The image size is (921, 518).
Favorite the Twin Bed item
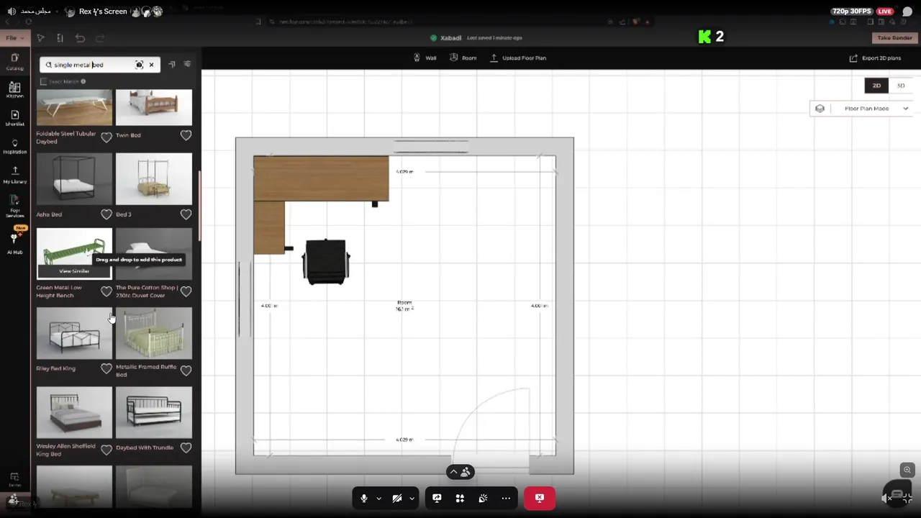point(186,135)
